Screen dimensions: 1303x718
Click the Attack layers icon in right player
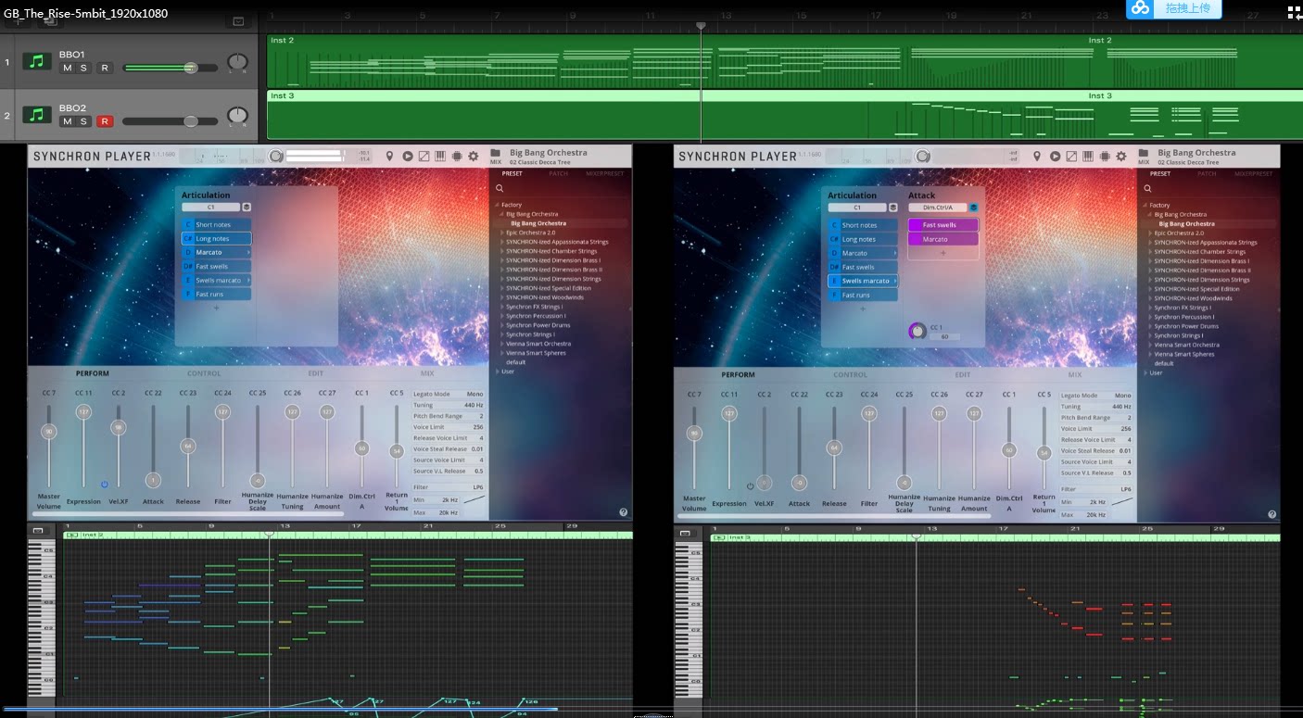(973, 208)
